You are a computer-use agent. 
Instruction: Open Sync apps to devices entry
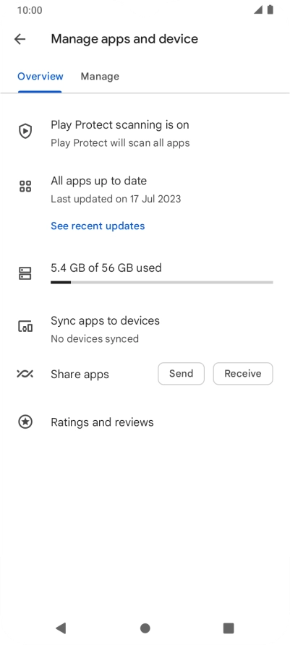145,329
